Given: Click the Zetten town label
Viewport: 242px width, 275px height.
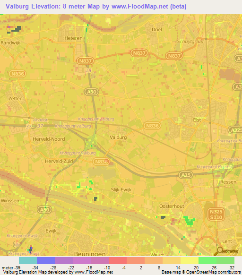Looking at the screenshot, I should 15,99.
